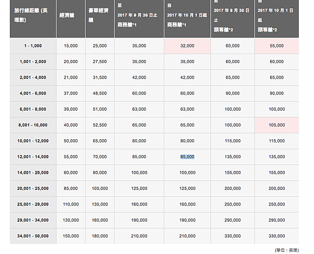Click the 豪華經濟艙 column header
Screen dimensions: 314x254
pos(100,19)
